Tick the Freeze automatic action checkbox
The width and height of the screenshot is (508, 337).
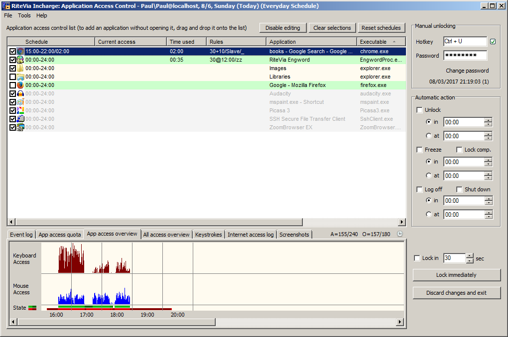pyautogui.click(x=419, y=150)
